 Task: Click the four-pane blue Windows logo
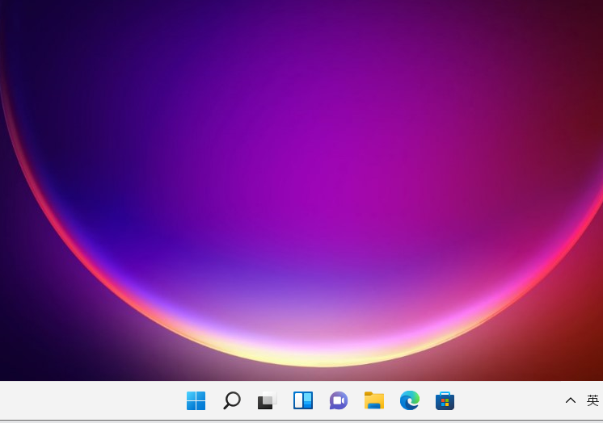coord(196,400)
